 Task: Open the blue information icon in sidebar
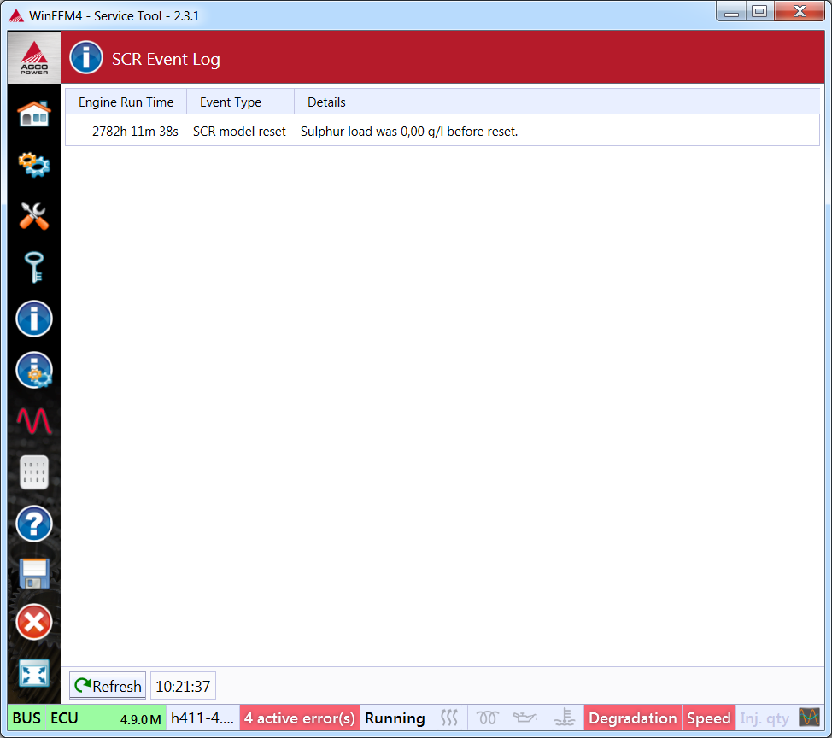point(34,319)
